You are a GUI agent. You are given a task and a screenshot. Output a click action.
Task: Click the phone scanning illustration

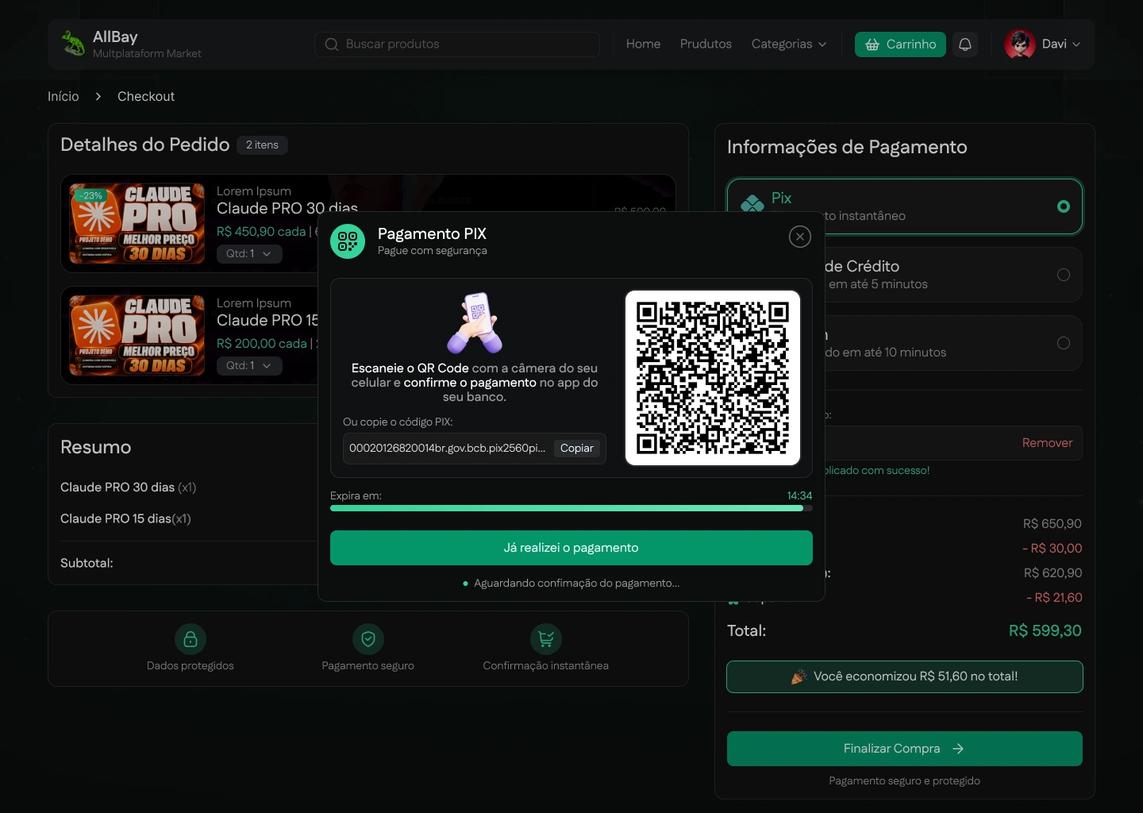(x=475, y=323)
